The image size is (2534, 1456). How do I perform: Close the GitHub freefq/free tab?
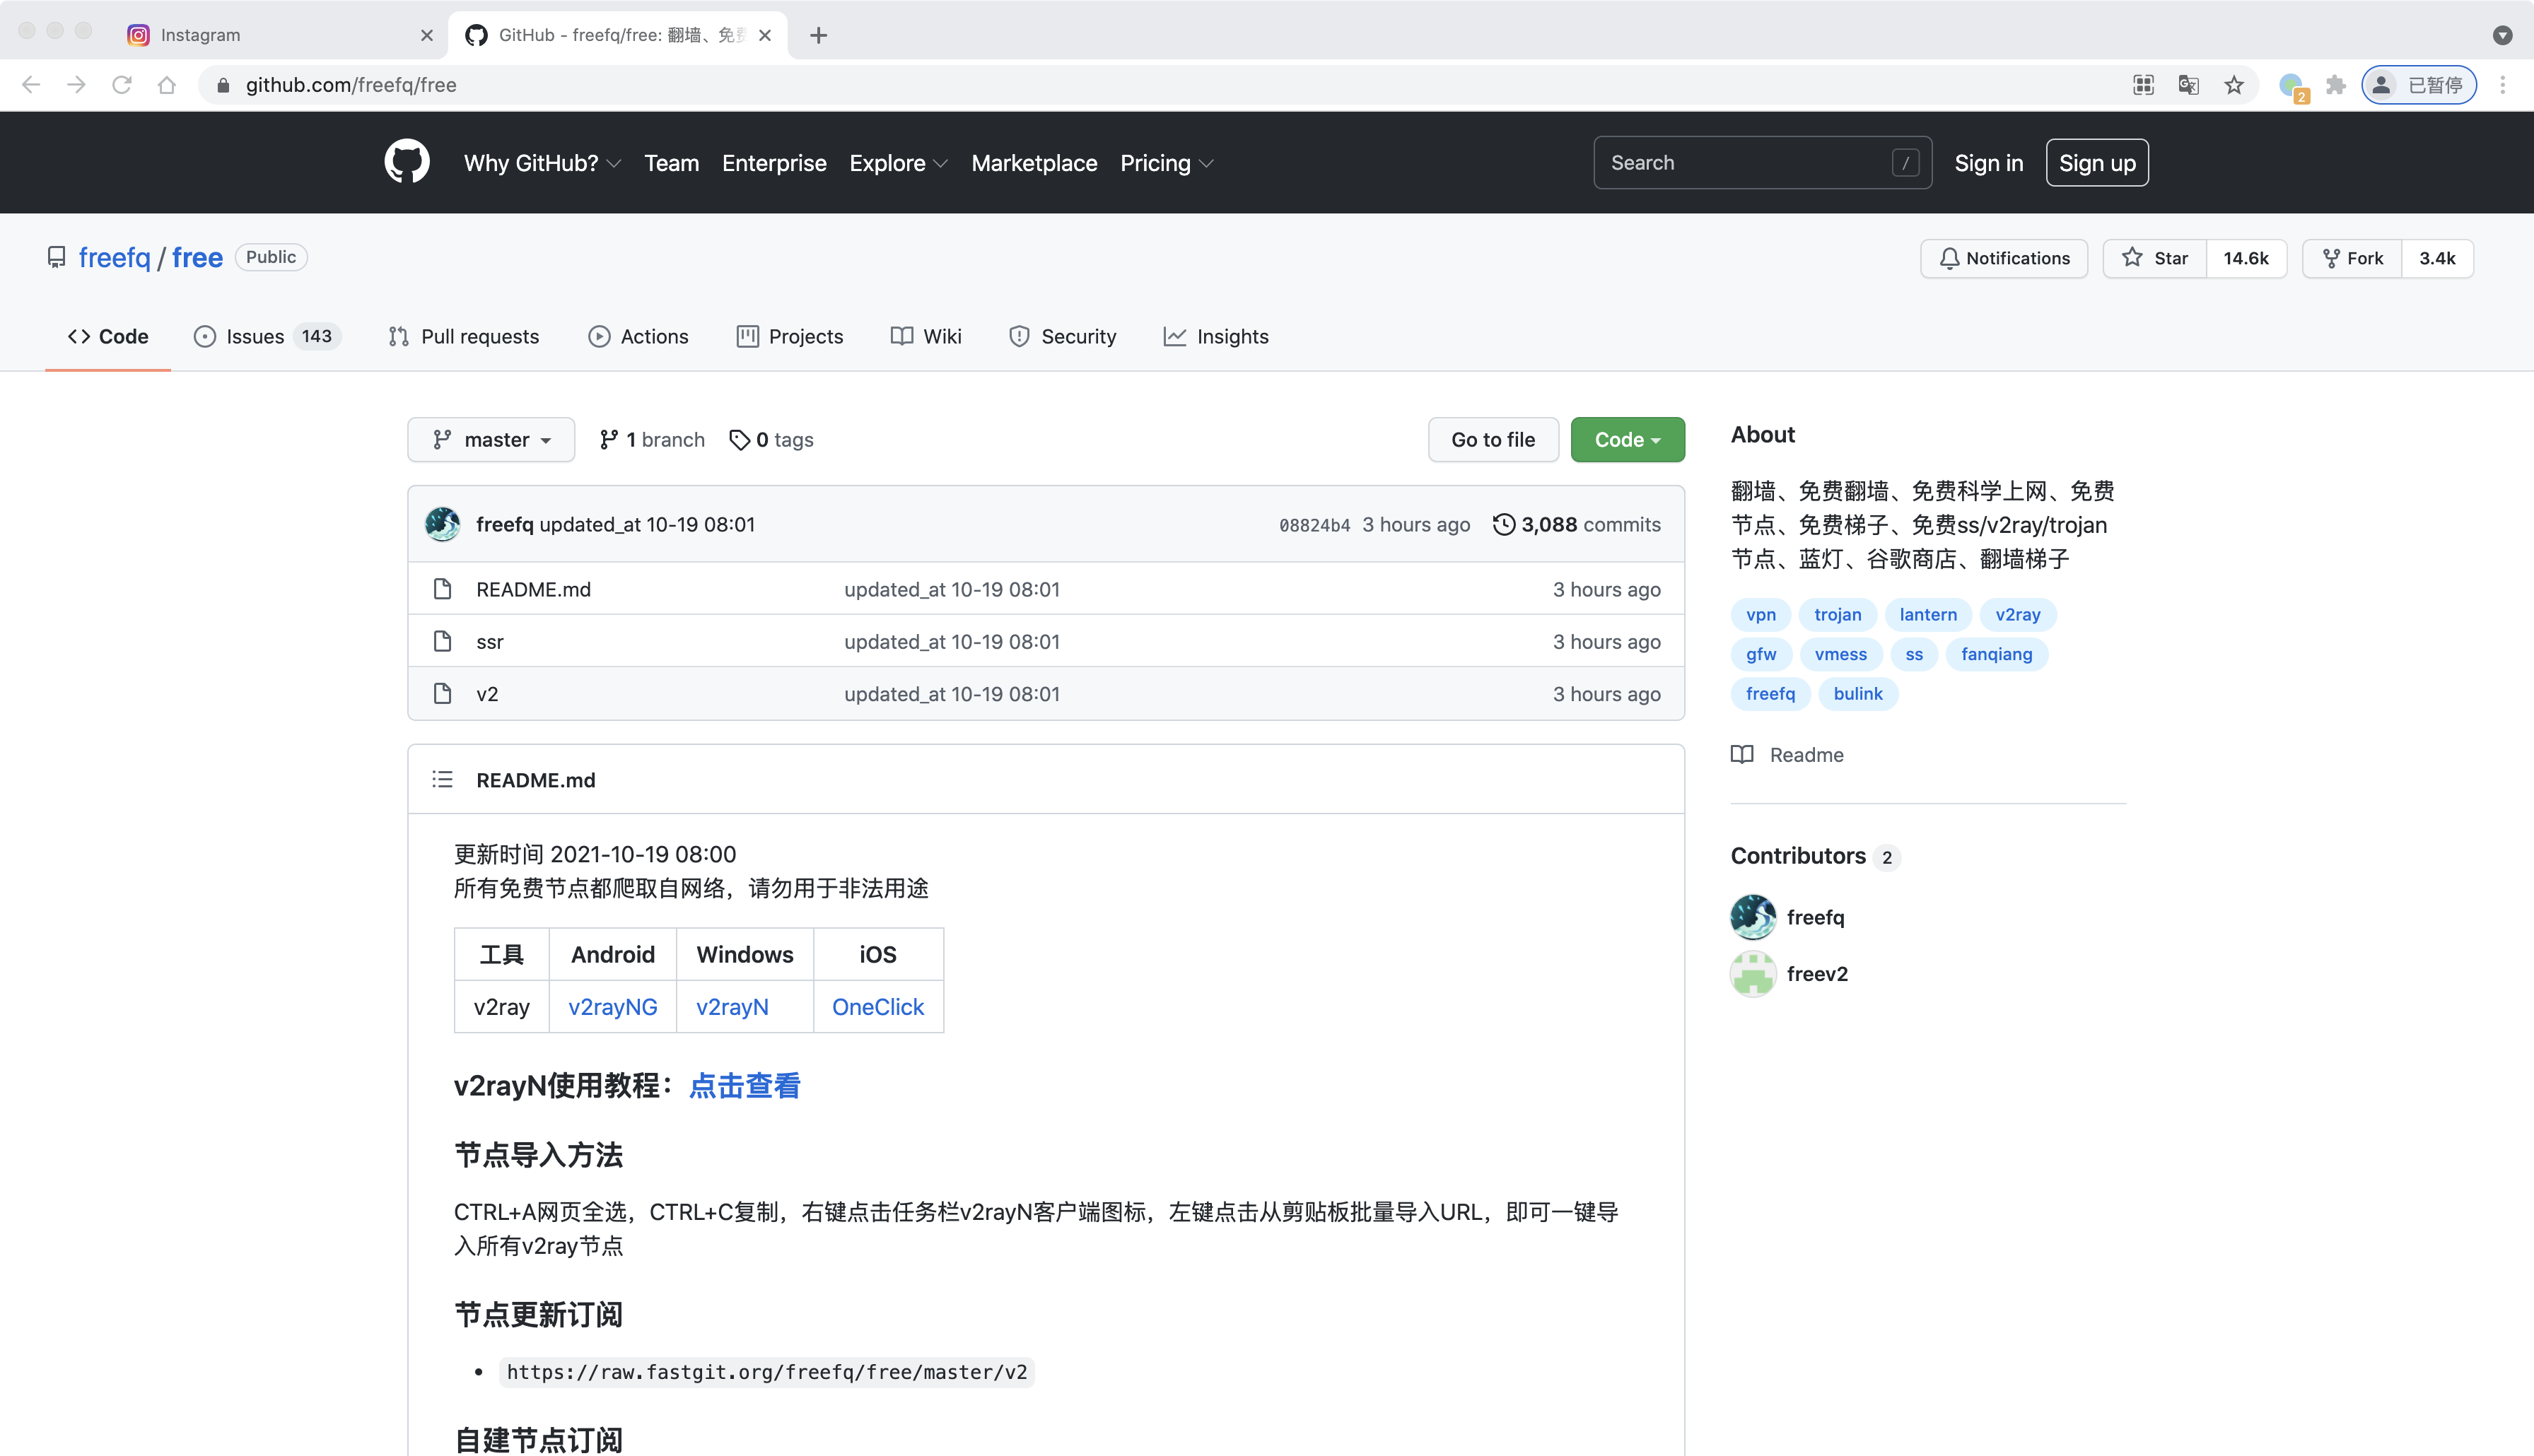[x=765, y=35]
